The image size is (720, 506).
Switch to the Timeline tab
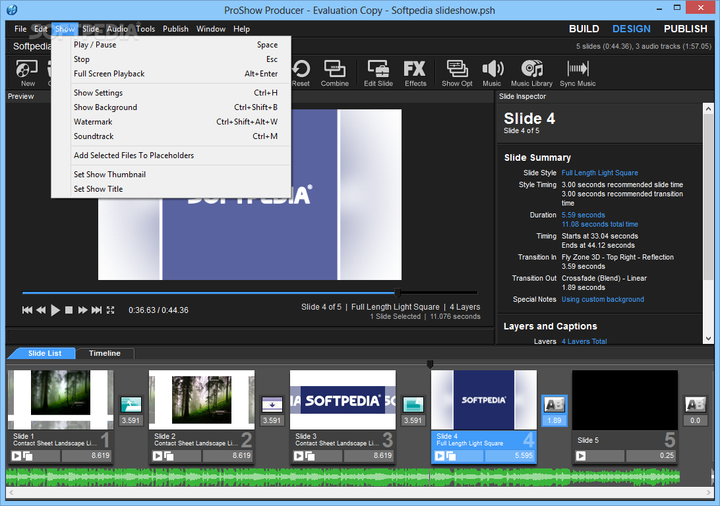click(x=105, y=353)
